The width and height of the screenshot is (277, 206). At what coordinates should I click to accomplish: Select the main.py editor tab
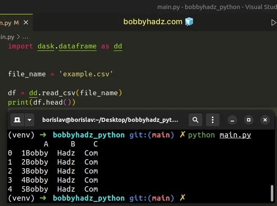[16, 23]
